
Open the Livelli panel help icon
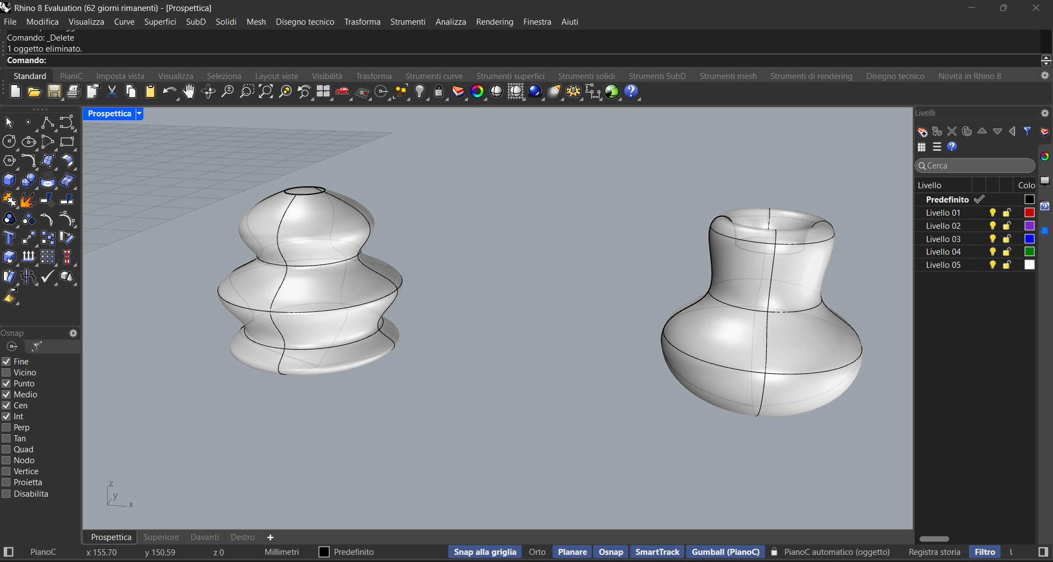click(952, 147)
